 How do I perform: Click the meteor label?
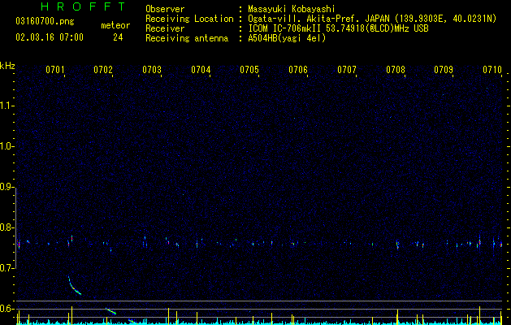115,25
